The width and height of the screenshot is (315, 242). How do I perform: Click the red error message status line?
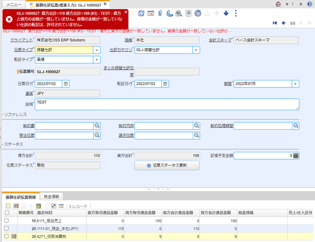coord(118,31)
